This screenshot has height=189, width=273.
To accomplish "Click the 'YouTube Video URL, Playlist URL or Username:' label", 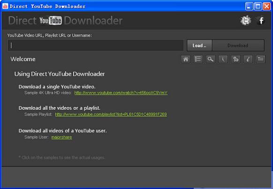I will point(49,35).
